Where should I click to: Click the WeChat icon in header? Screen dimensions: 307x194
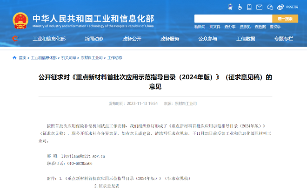pos(270,7)
